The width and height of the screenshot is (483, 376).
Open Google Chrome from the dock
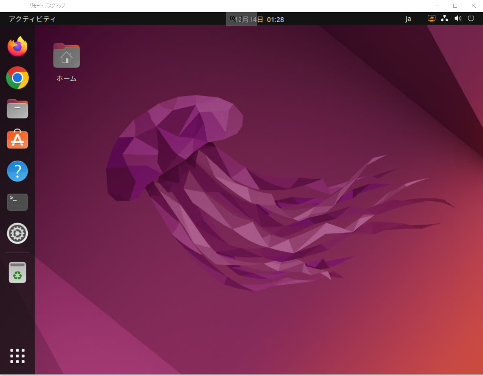(x=17, y=78)
